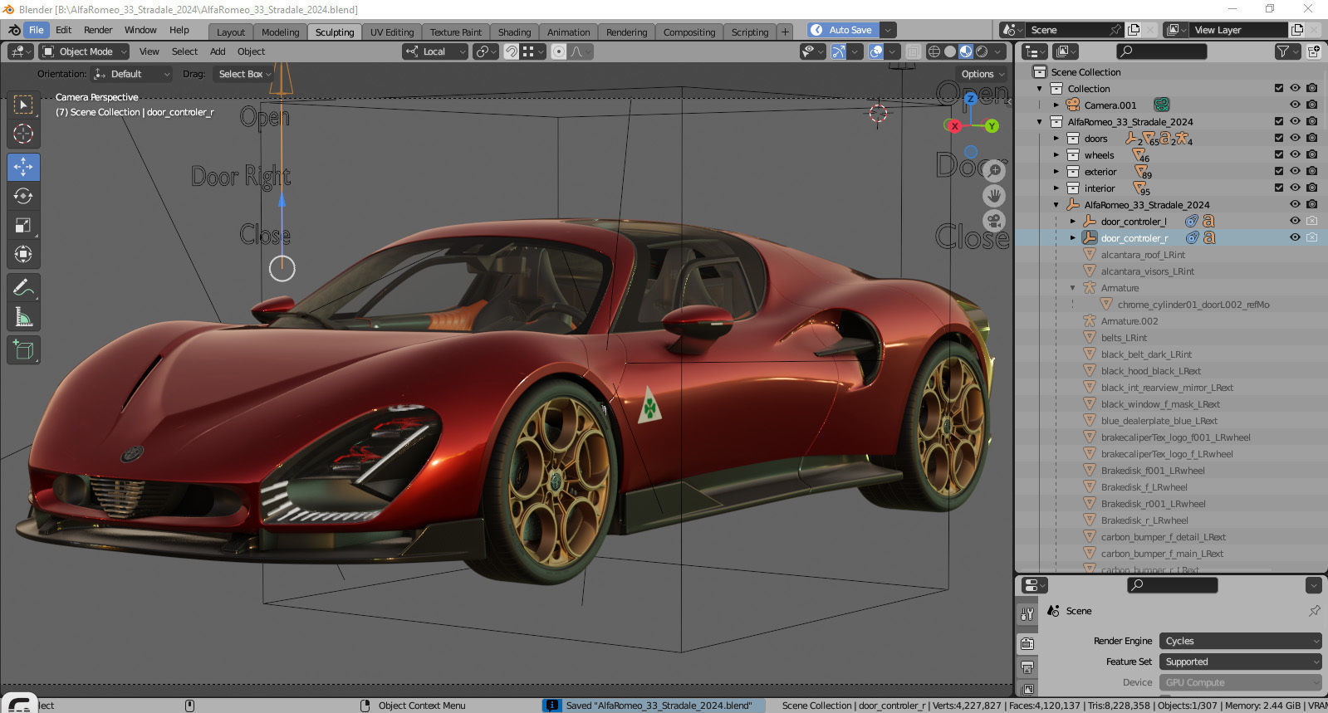The image size is (1328, 713).
Task: Select the Armature.002 item in outliner
Action: 1129,320
